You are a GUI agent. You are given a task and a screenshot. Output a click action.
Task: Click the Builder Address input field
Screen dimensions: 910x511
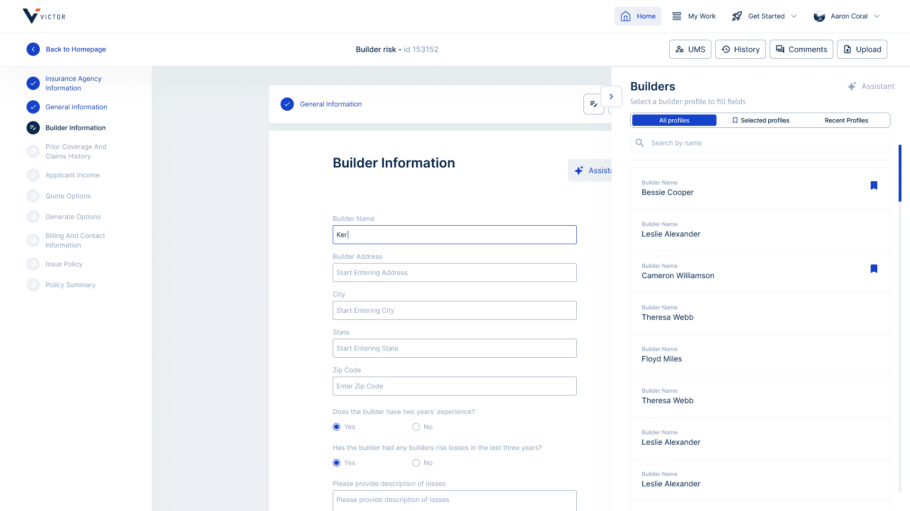coord(455,273)
